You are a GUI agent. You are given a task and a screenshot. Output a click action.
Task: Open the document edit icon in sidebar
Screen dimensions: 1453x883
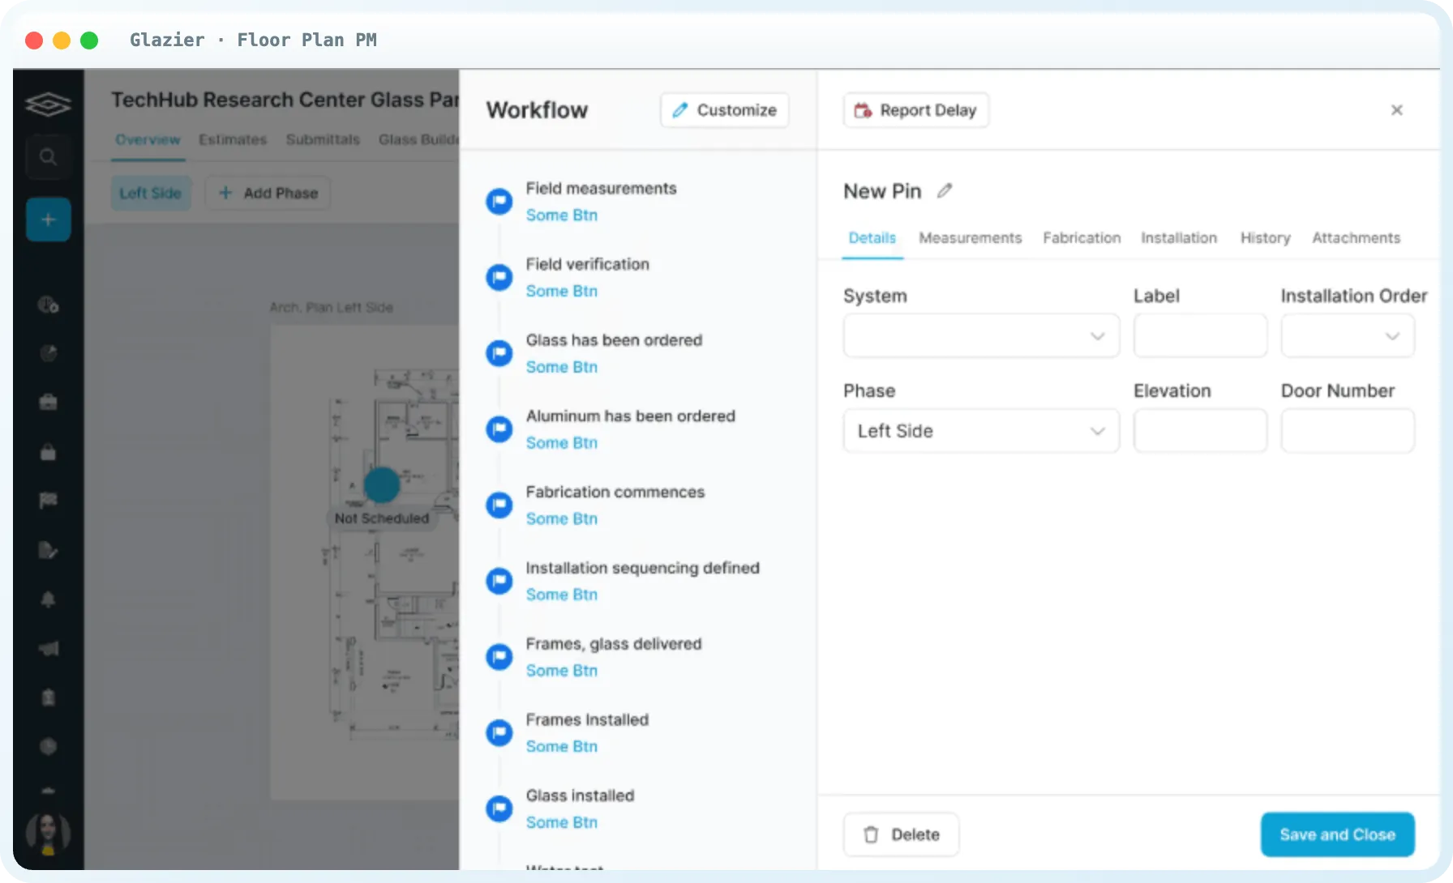[x=48, y=550]
